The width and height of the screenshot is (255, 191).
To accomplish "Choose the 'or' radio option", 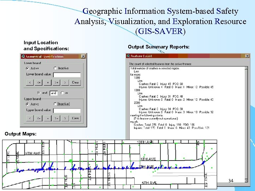I will coord(62,93).
